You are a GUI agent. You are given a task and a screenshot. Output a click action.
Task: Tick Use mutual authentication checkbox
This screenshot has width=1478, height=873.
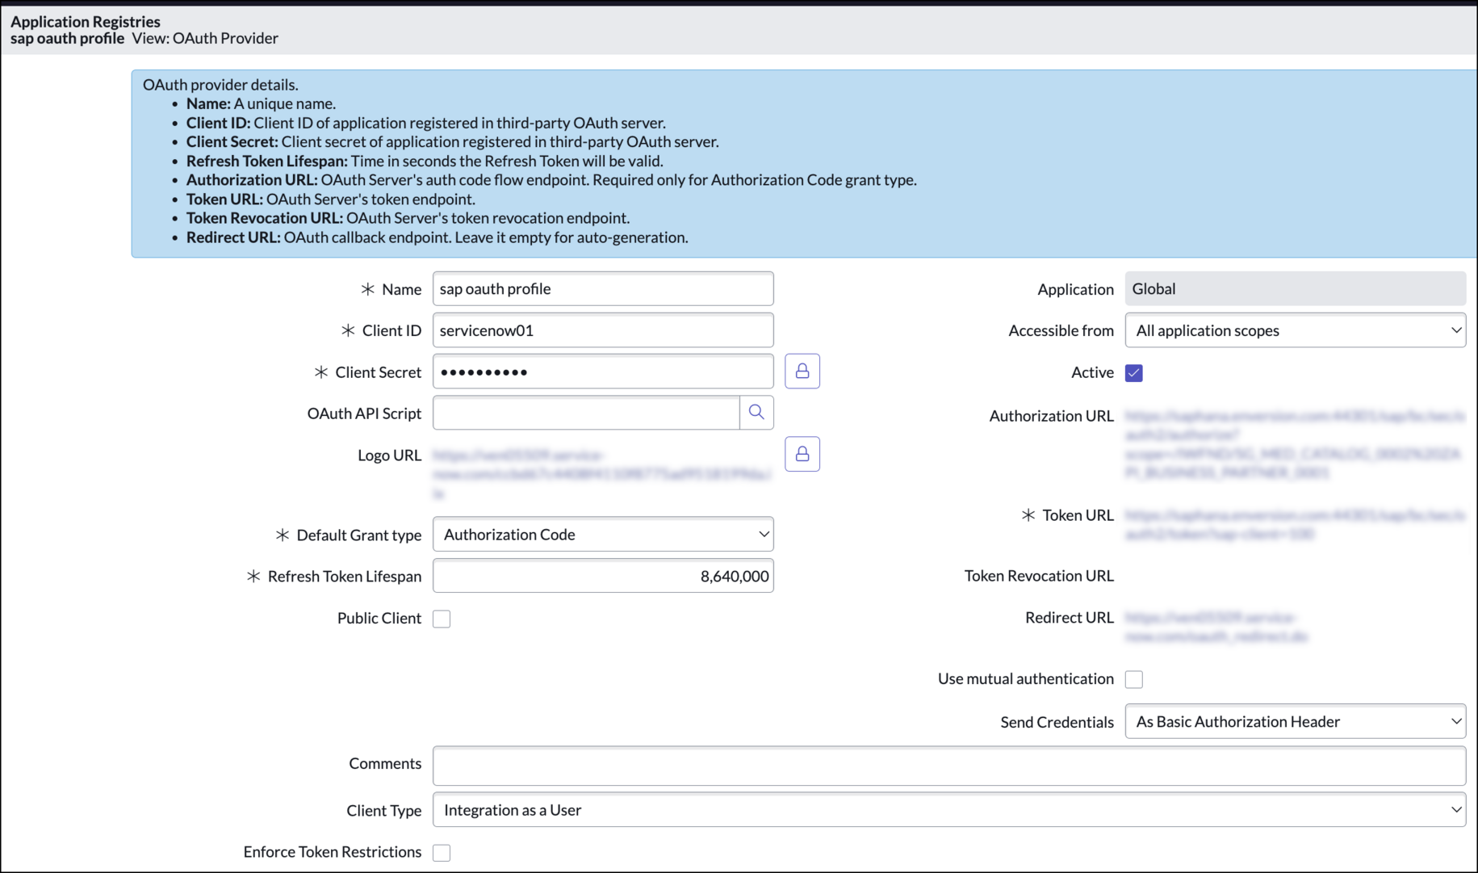1134,679
